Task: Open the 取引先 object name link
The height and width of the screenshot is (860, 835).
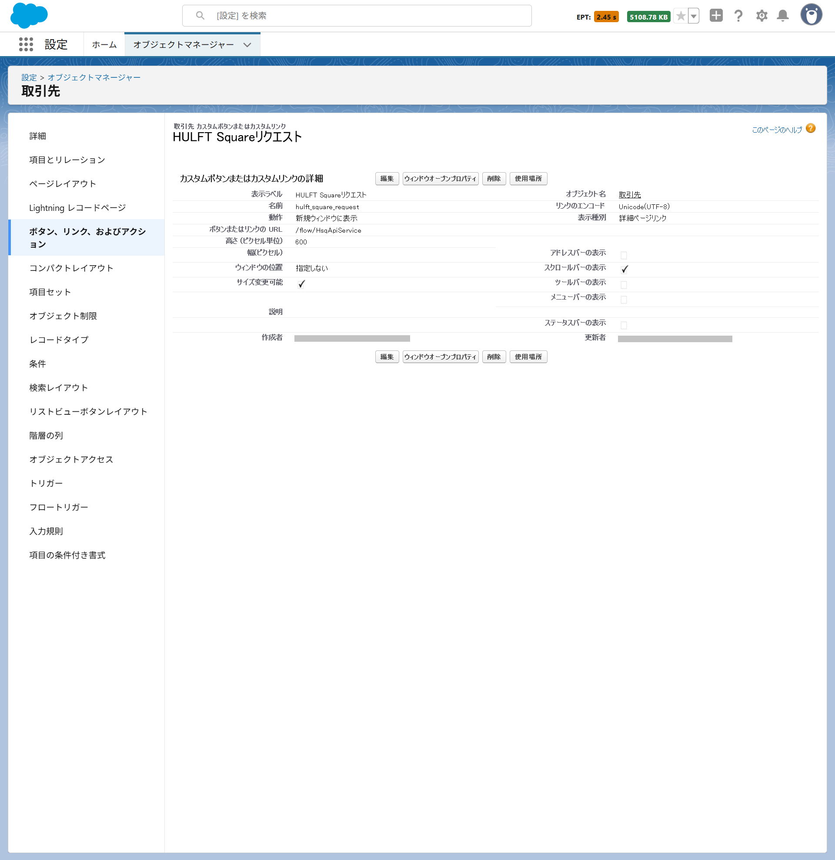Action: [630, 194]
